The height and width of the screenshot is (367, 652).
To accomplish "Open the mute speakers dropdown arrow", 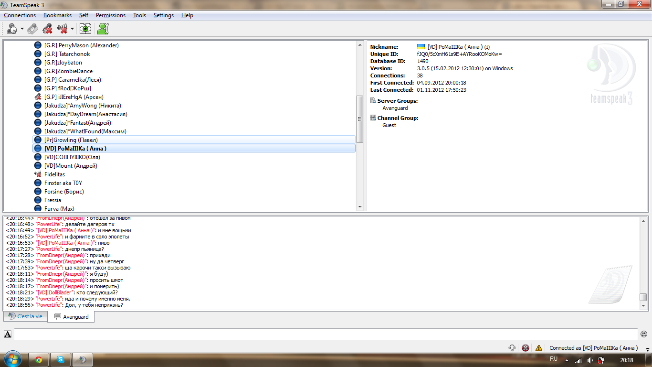I will click(72, 29).
